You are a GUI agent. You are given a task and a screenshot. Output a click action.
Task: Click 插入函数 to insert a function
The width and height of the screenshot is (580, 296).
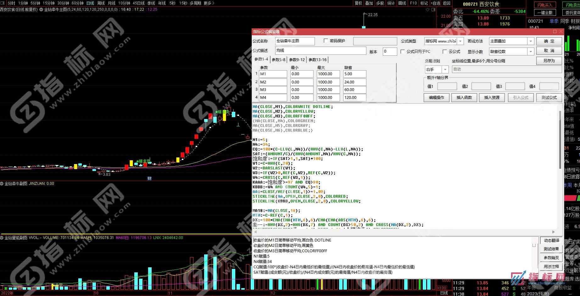464,98
